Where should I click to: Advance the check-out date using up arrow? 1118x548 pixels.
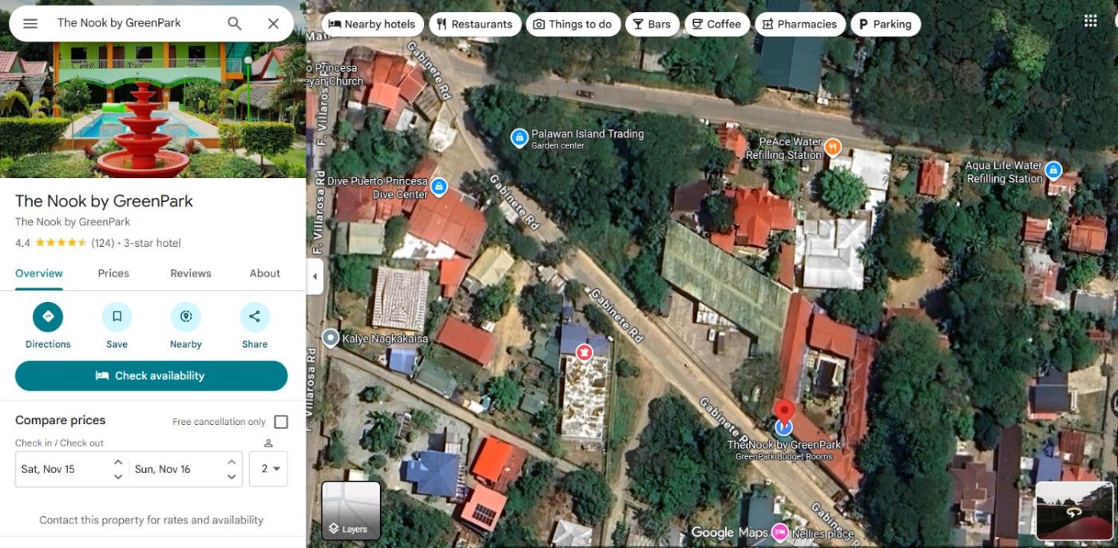[232, 462]
